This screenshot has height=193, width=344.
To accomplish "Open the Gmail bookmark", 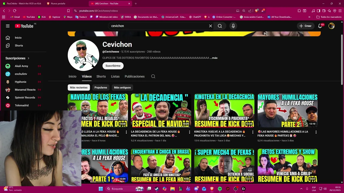I will 15,17.
